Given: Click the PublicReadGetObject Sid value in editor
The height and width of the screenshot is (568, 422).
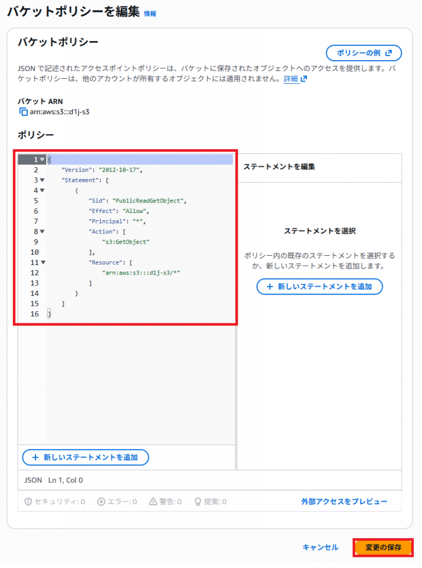Looking at the screenshot, I should pyautogui.click(x=150, y=201).
